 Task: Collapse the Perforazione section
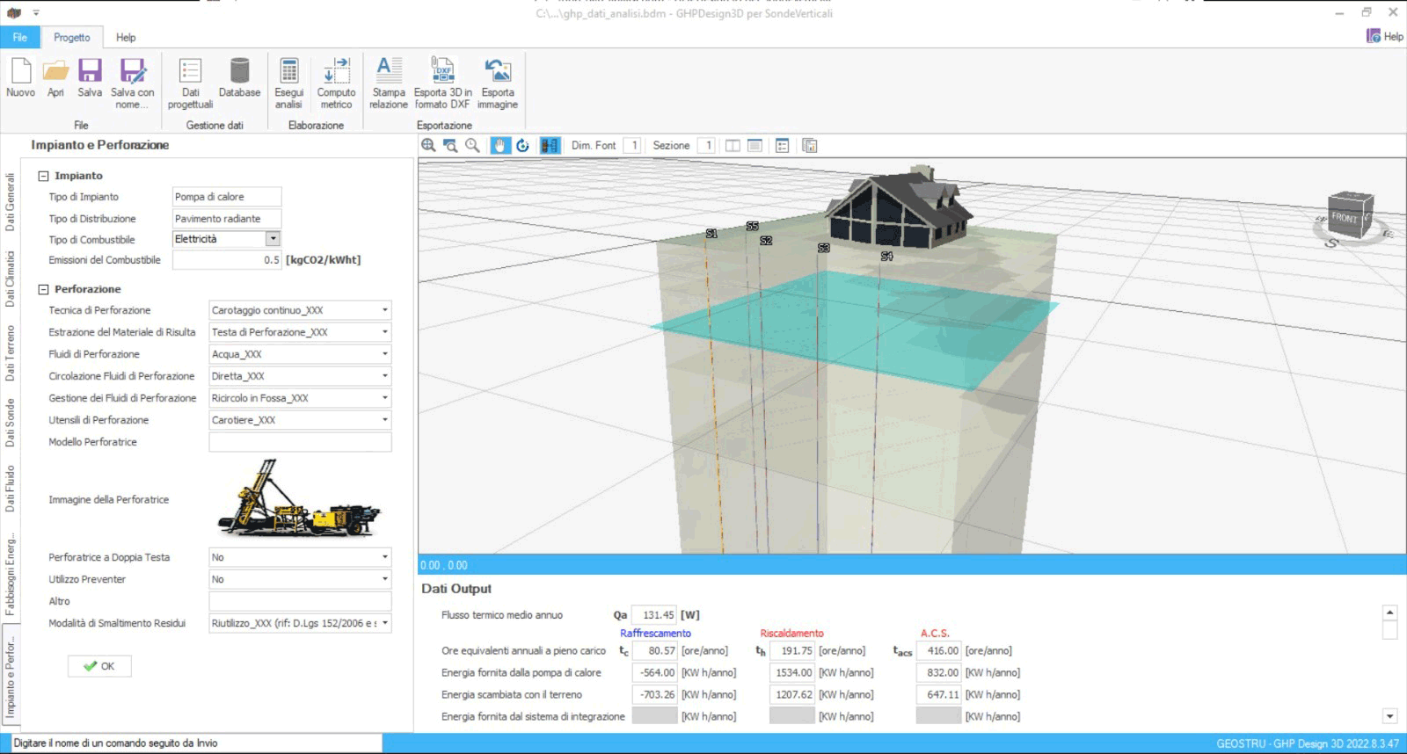click(x=43, y=289)
